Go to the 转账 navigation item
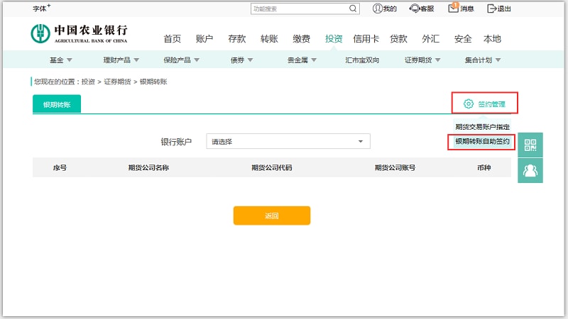The height and width of the screenshot is (319, 568). [x=269, y=39]
